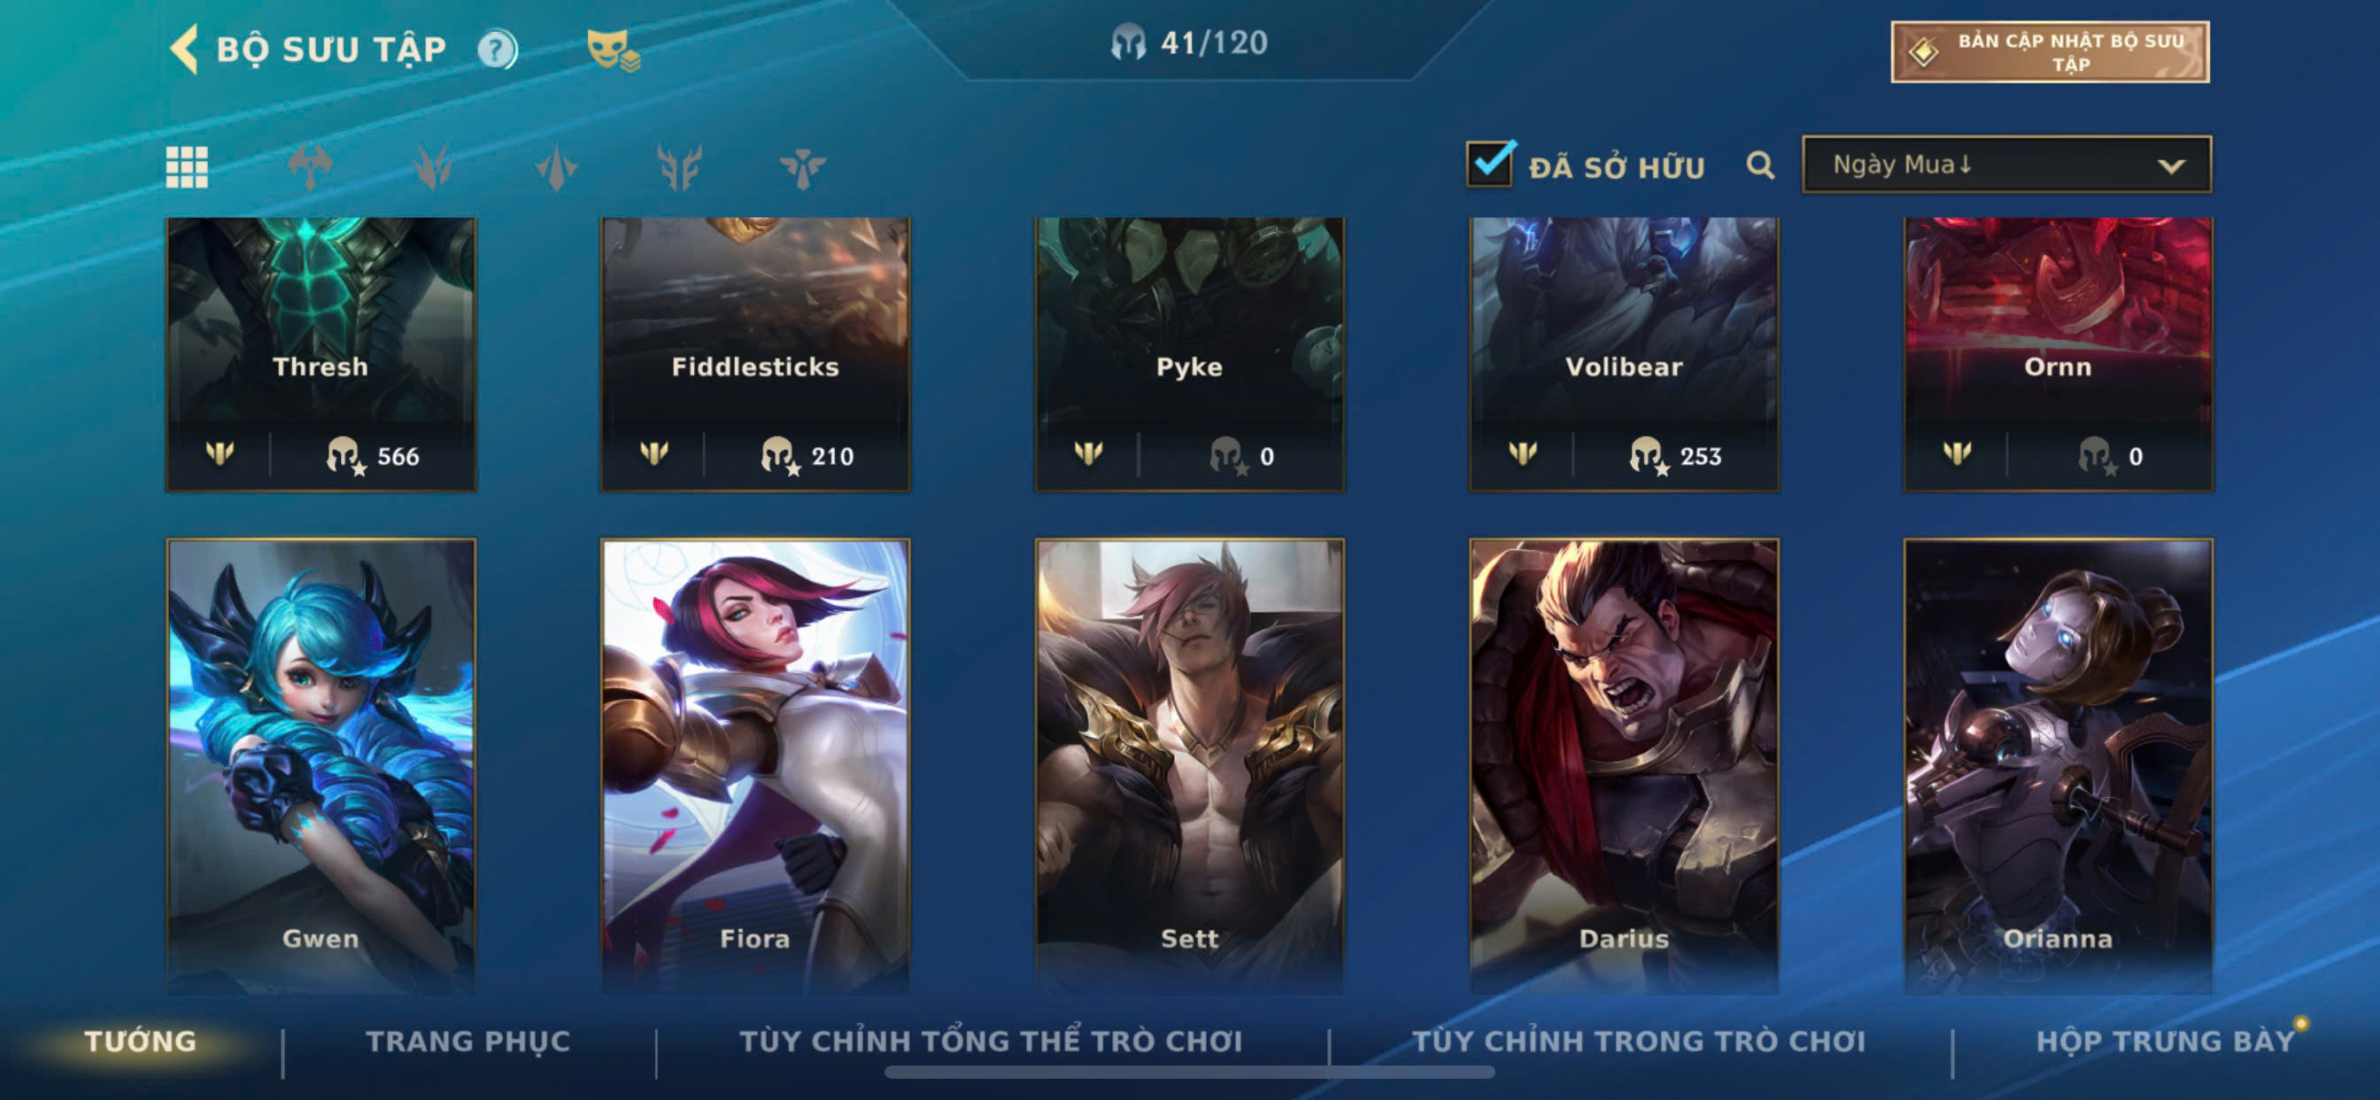The width and height of the screenshot is (2380, 1100).
Task: Select the second role filter icon
Action: (432, 167)
